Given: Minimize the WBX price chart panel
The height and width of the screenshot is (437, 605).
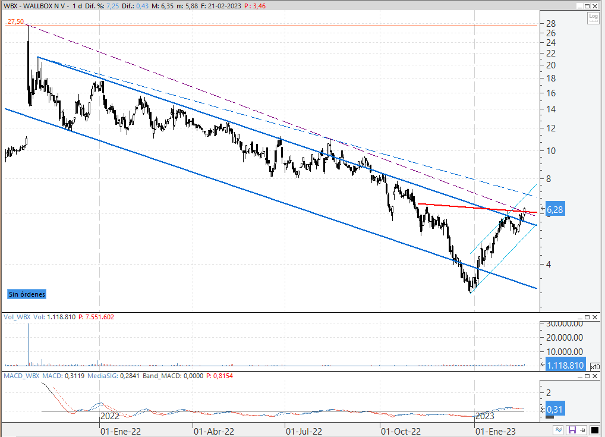Looking at the screenshot, I should pos(579,6).
